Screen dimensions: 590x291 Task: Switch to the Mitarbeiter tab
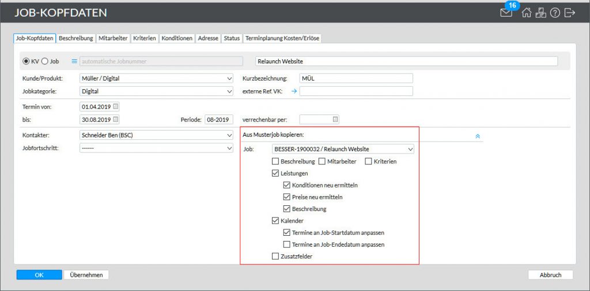[x=113, y=38]
